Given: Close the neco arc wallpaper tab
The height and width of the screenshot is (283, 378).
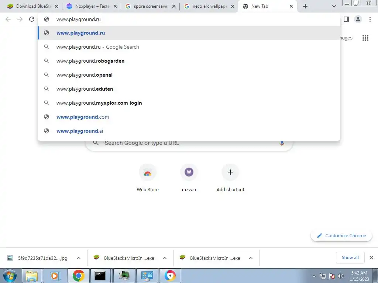Looking at the screenshot, I should point(233,6).
